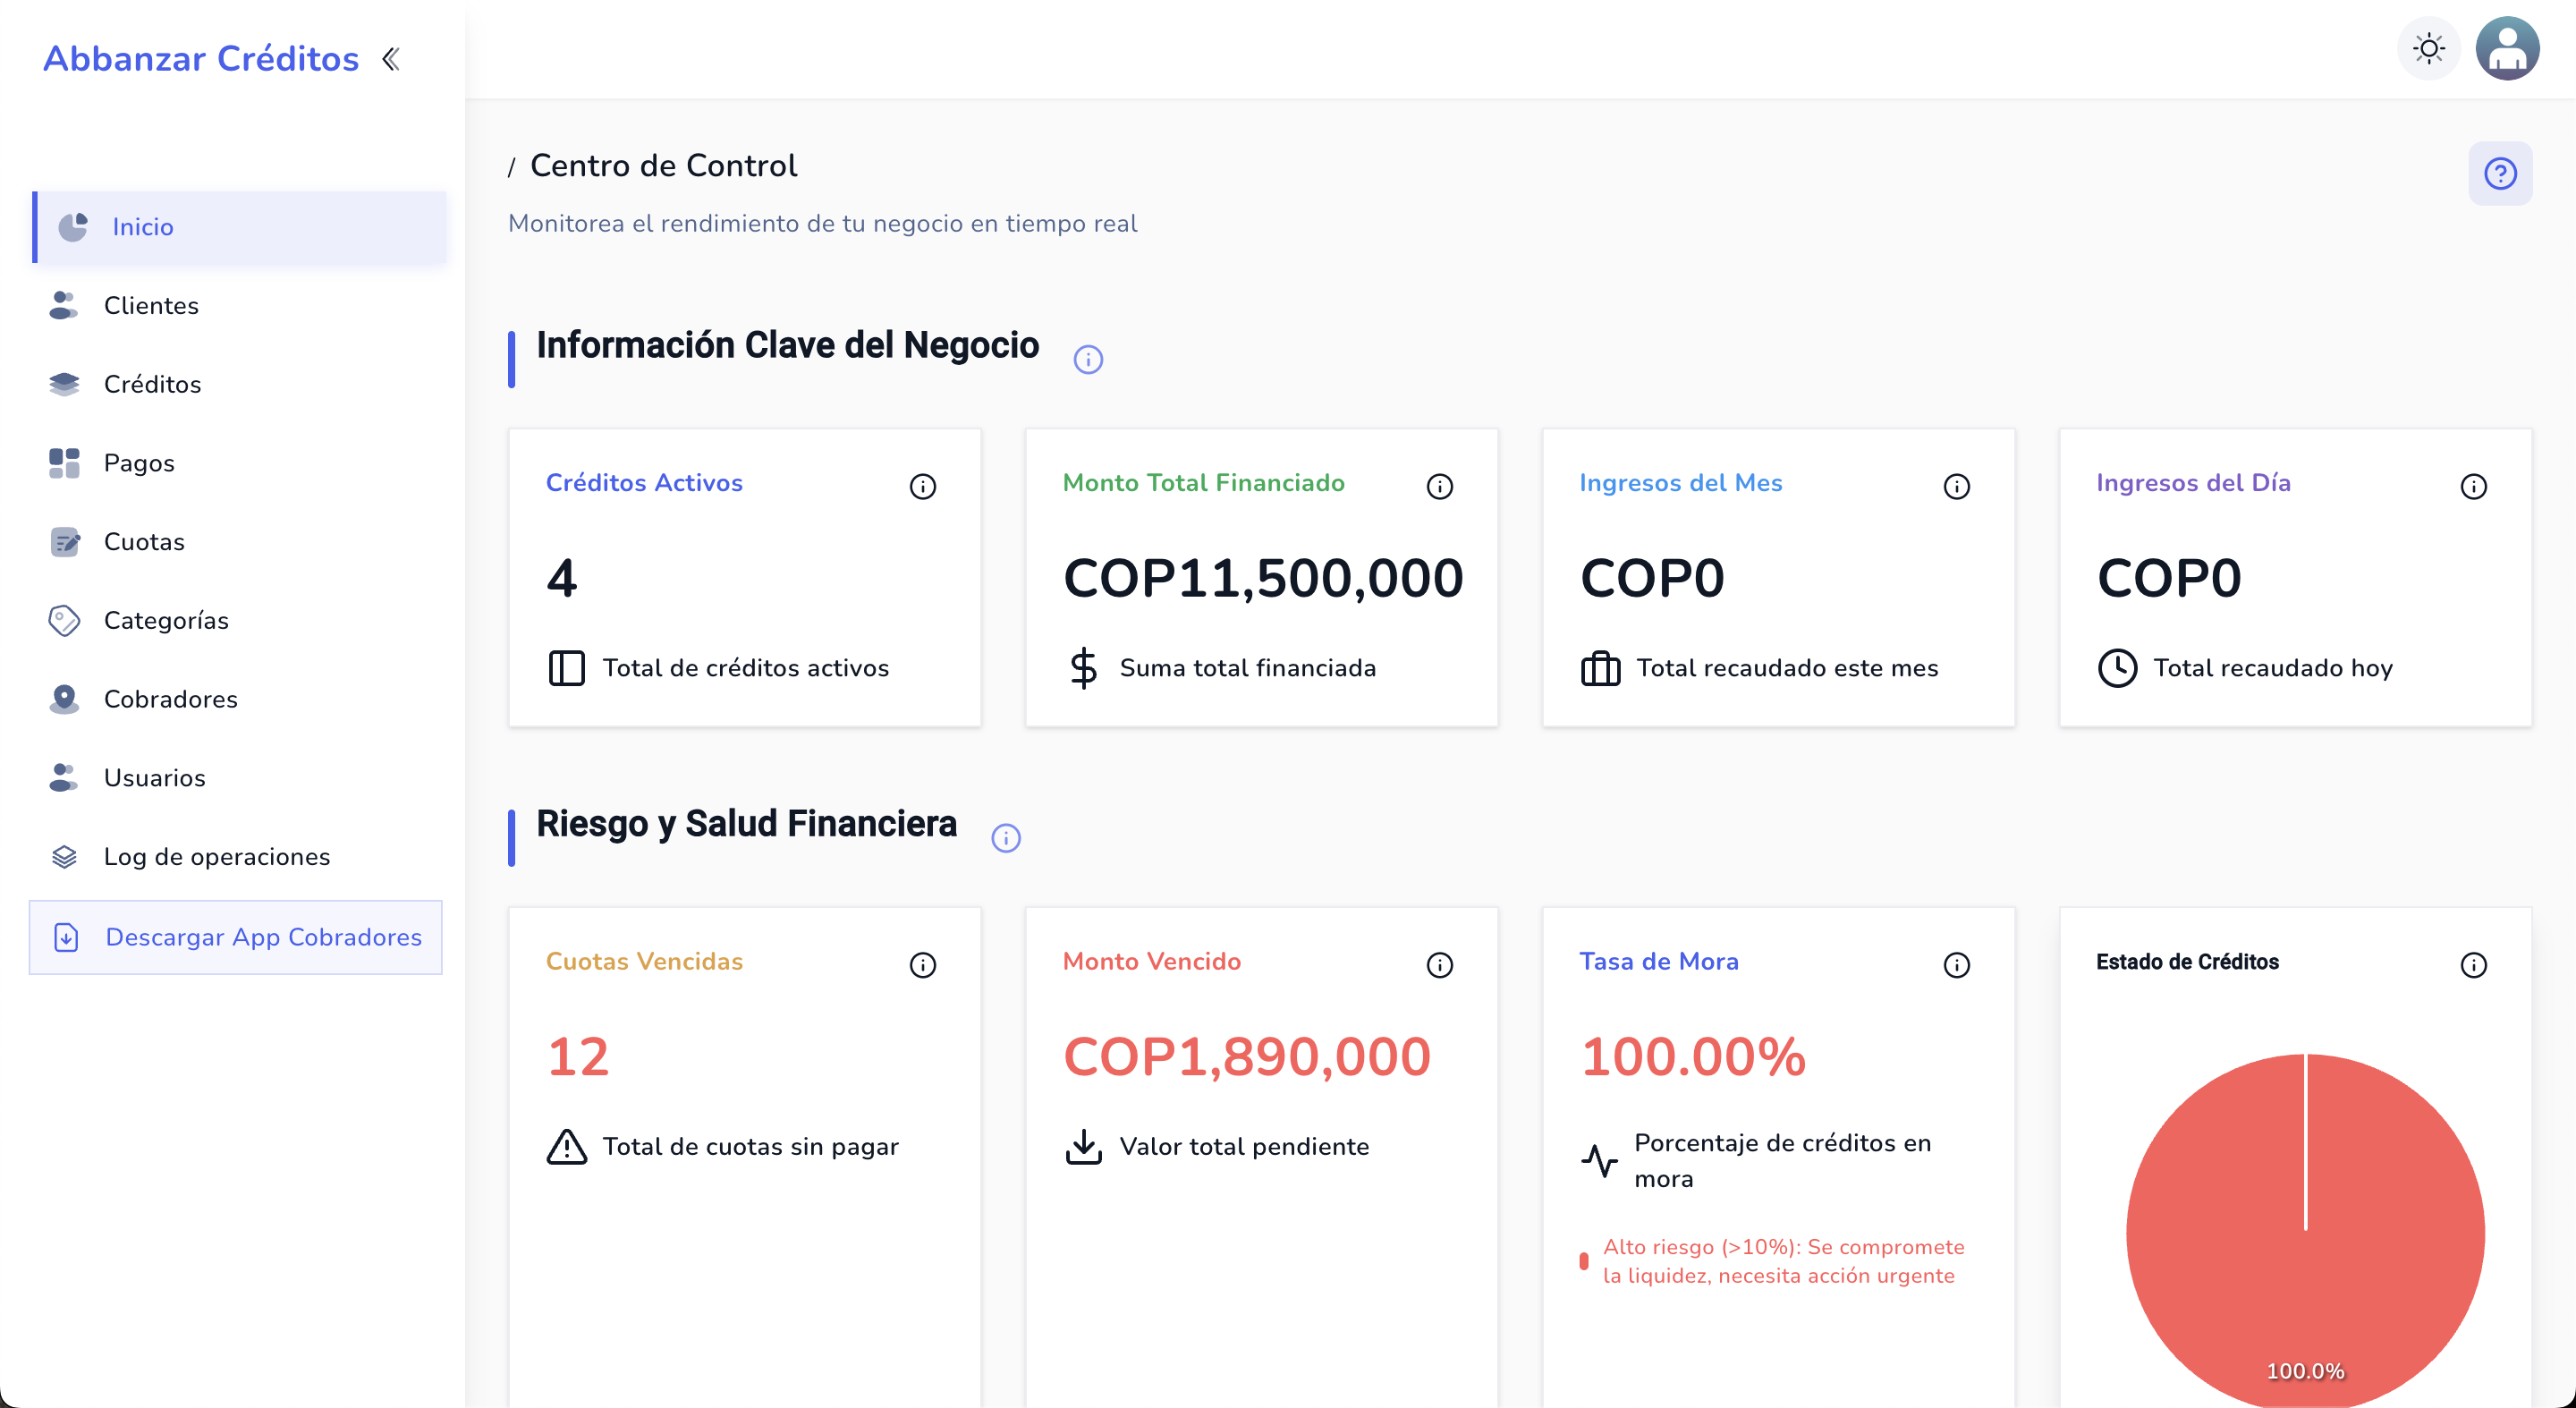
Task: Click the Monto Vencido card title
Action: (x=1152, y=962)
